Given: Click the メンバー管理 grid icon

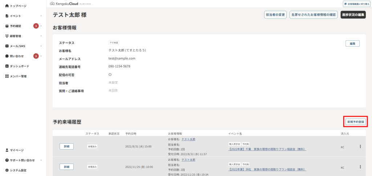Looking at the screenshot, I should pos(7,76).
